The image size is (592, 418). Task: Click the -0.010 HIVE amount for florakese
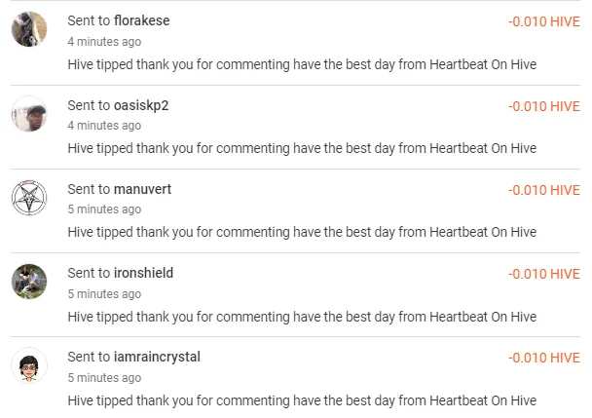[543, 21]
